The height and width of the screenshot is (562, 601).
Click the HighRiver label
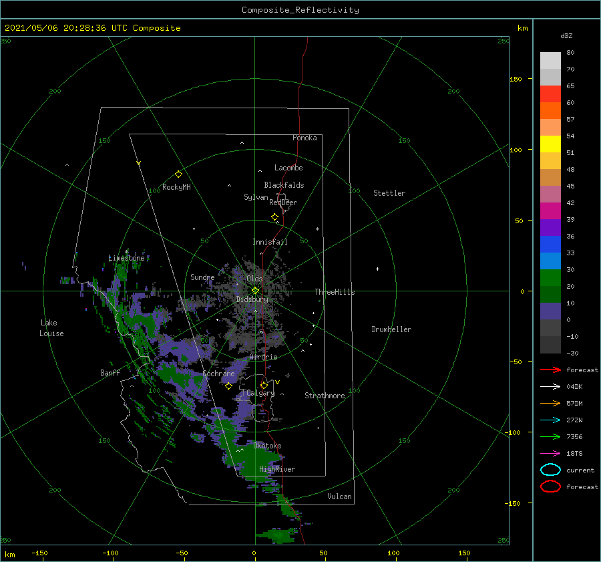click(x=277, y=469)
